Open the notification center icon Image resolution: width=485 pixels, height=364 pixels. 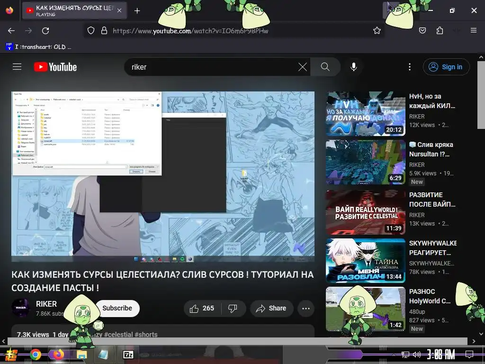tap(469, 354)
